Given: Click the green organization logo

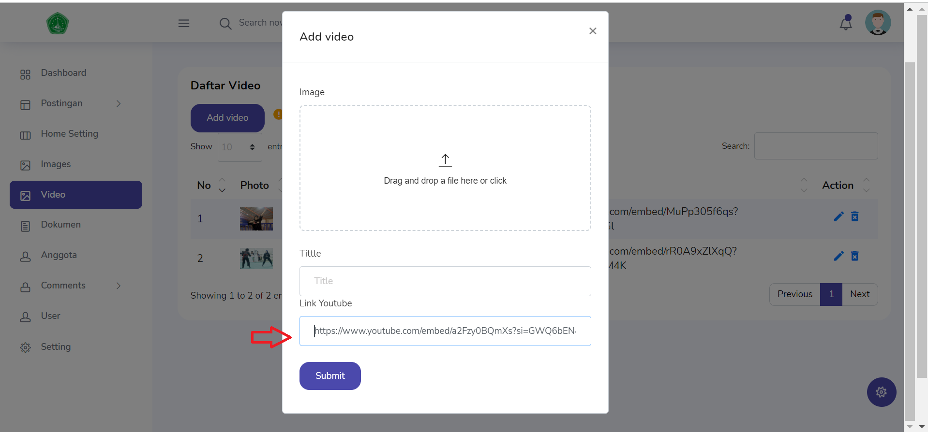Looking at the screenshot, I should 58,23.
